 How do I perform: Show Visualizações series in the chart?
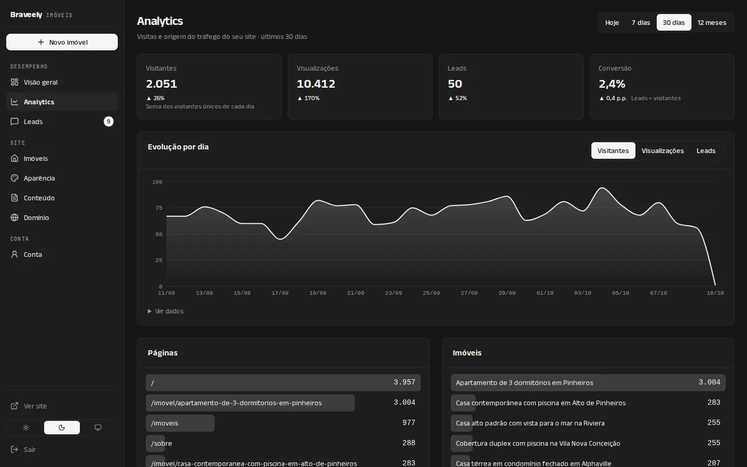(x=662, y=150)
